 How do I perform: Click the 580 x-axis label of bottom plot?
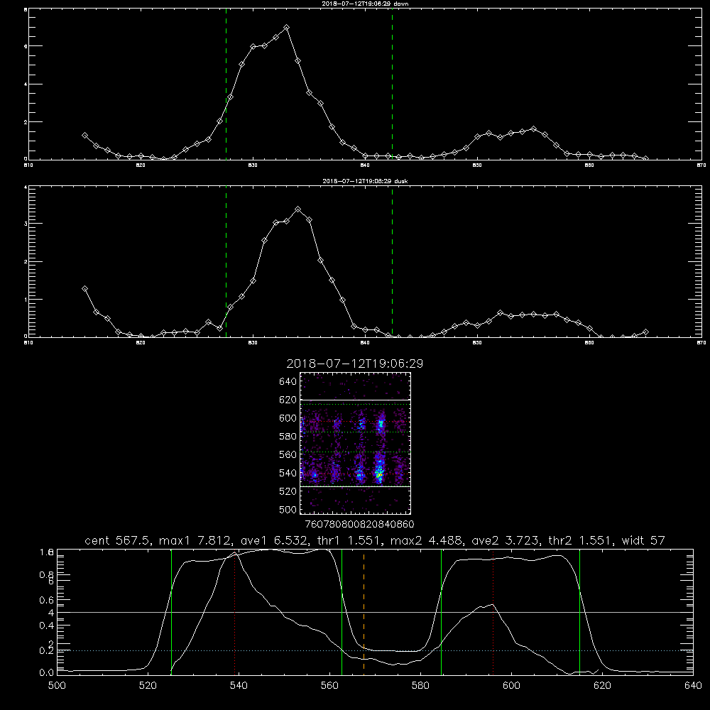(x=420, y=686)
